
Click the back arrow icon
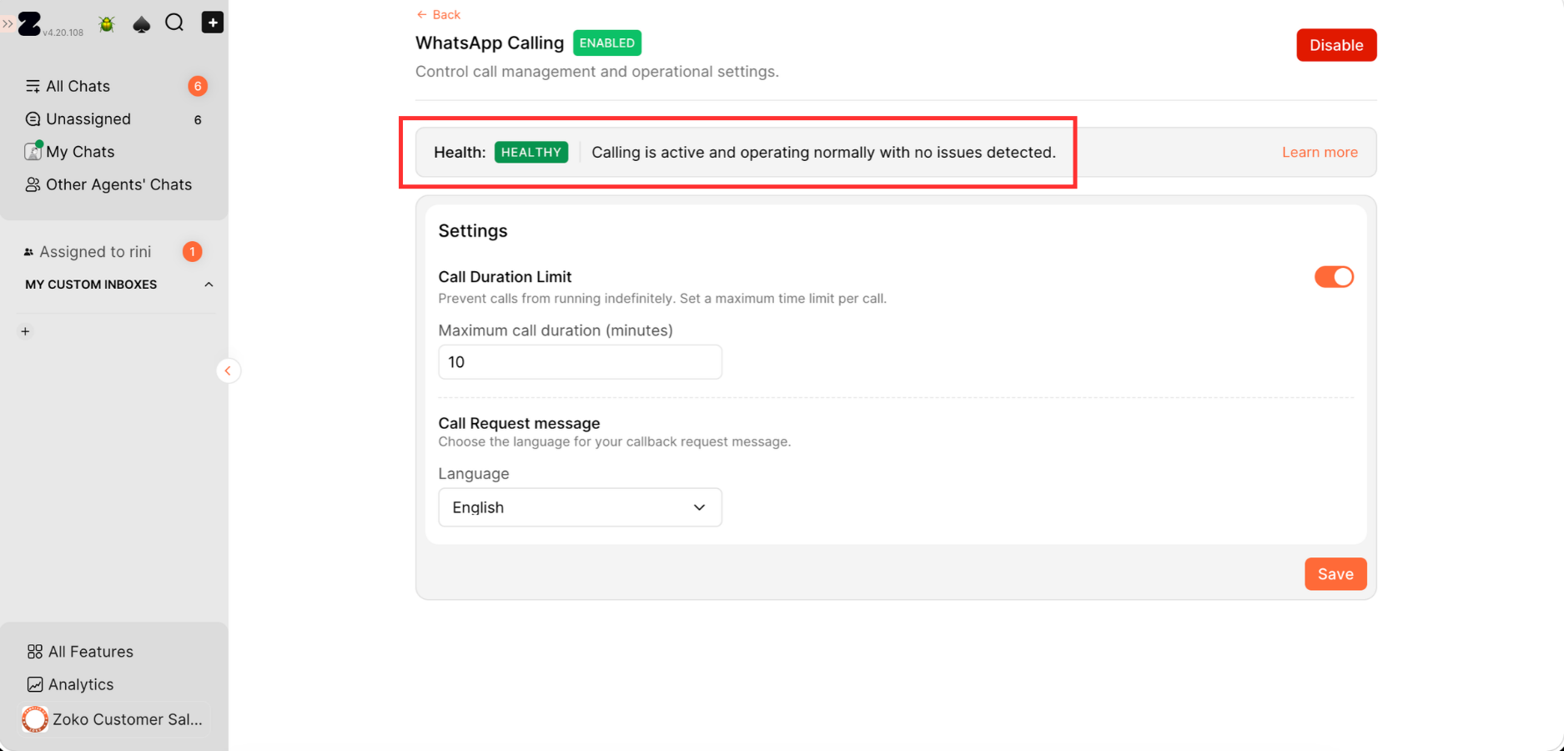[x=422, y=14]
